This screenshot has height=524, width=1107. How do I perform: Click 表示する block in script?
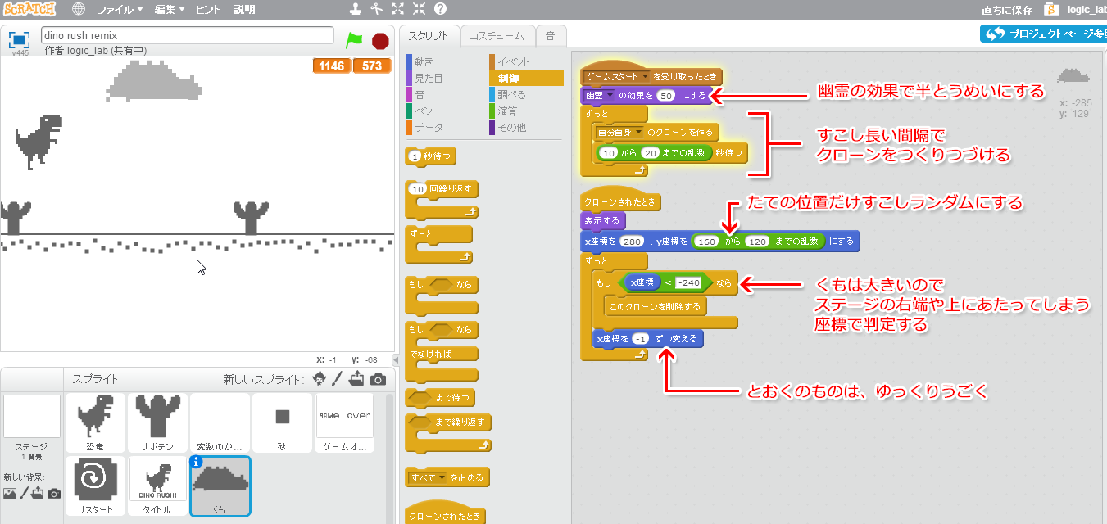click(604, 220)
